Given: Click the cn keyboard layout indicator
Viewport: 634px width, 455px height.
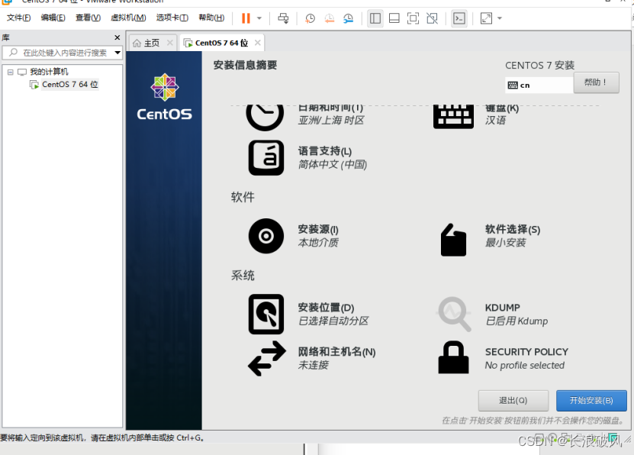Looking at the screenshot, I should pos(539,85).
